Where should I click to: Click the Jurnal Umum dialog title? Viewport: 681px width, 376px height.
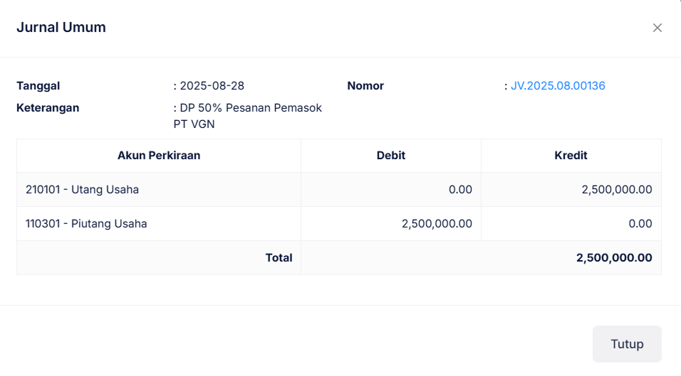[x=61, y=28]
